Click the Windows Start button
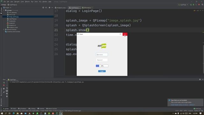 (x=2, y=113)
